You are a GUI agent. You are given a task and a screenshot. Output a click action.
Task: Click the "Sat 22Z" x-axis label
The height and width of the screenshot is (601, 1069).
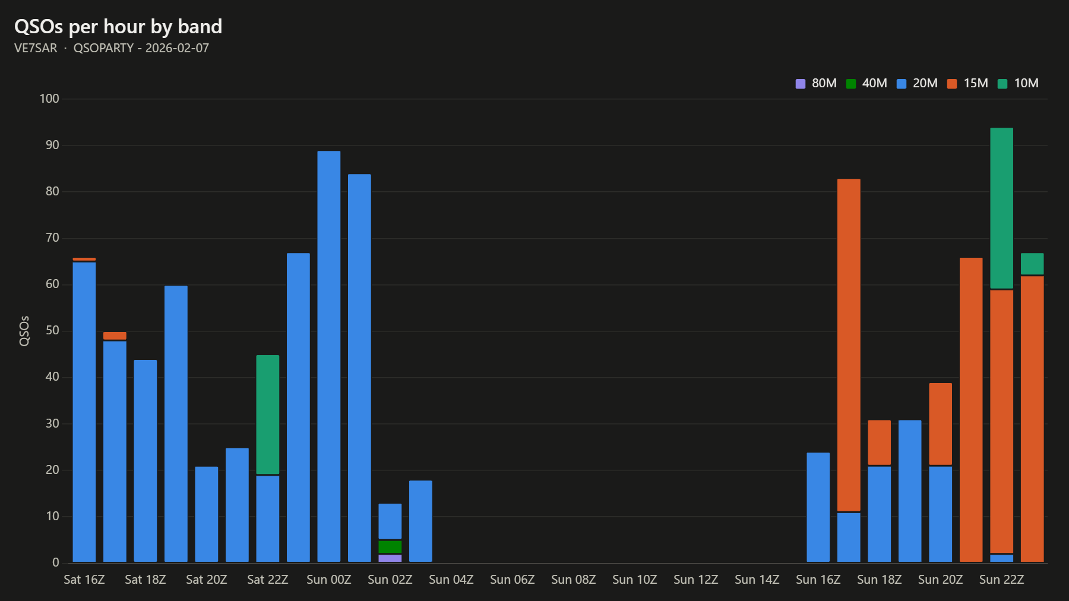[x=268, y=580]
